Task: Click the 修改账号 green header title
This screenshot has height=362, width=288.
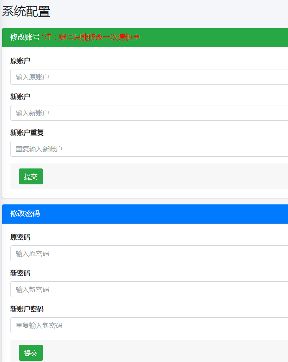Action: [x=25, y=37]
